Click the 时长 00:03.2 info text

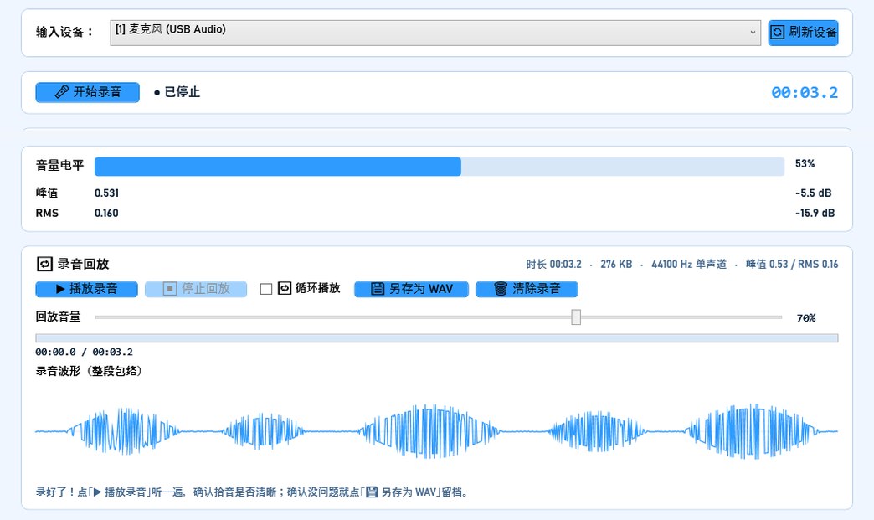[553, 264]
